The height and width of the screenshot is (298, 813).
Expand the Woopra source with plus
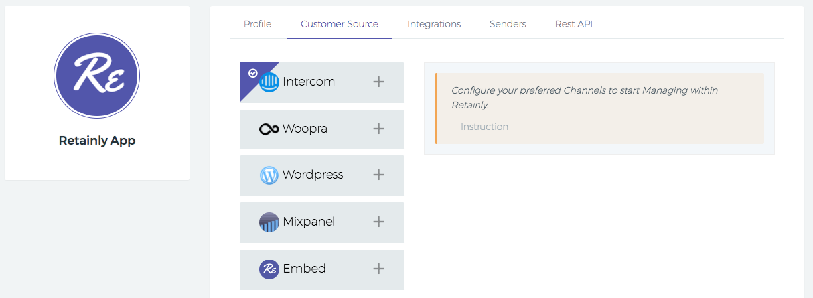(x=378, y=129)
